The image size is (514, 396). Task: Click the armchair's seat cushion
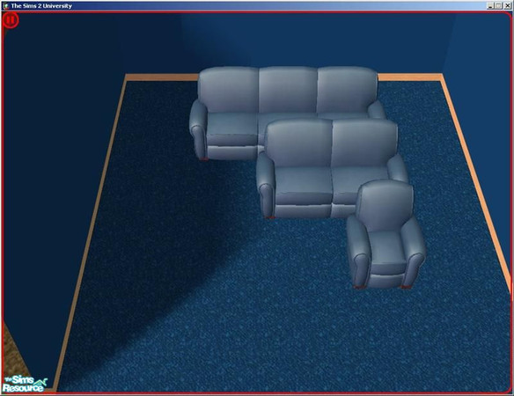pyautogui.click(x=388, y=247)
